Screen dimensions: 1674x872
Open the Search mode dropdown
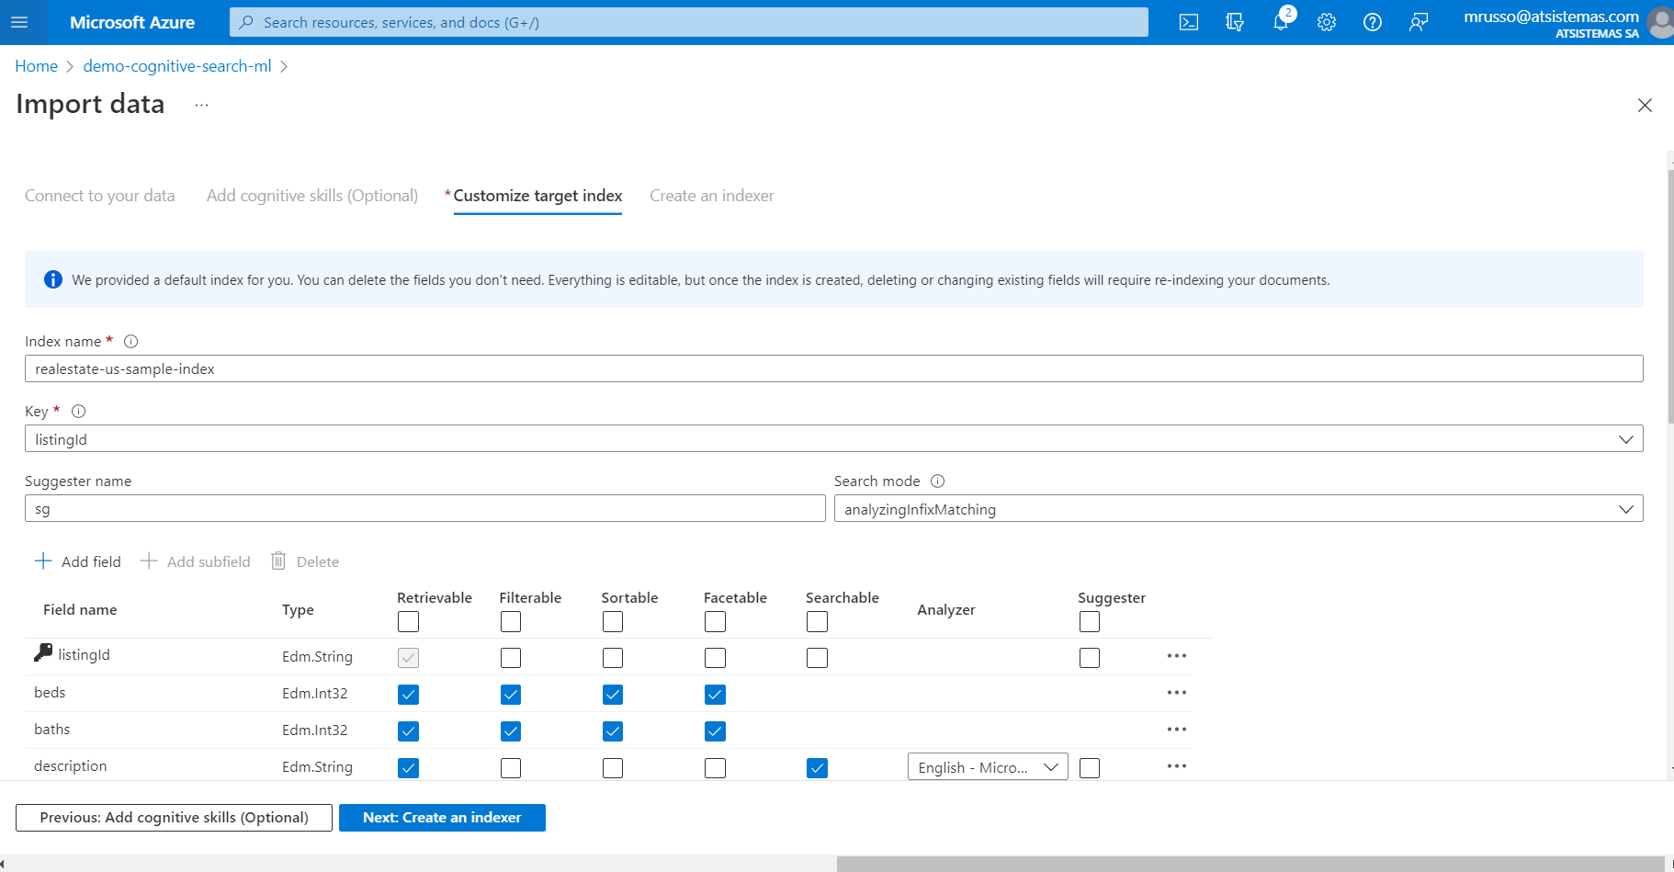tap(1239, 508)
